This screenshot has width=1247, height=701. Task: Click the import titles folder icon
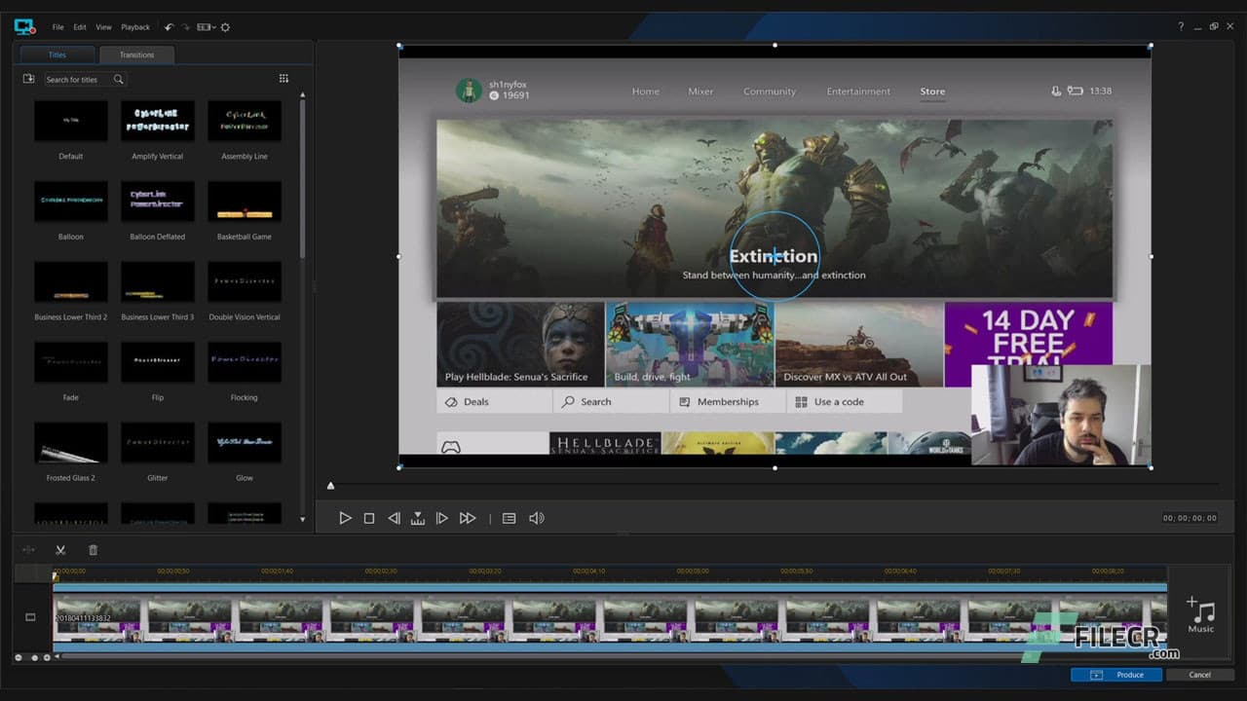28,78
